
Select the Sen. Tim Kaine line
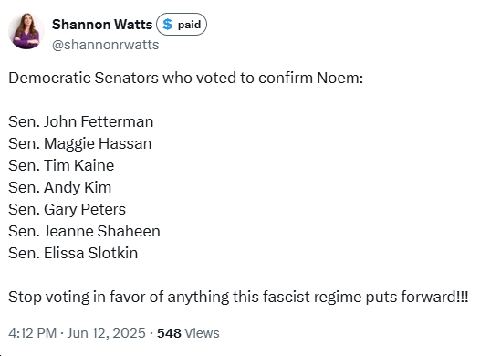tap(61, 165)
